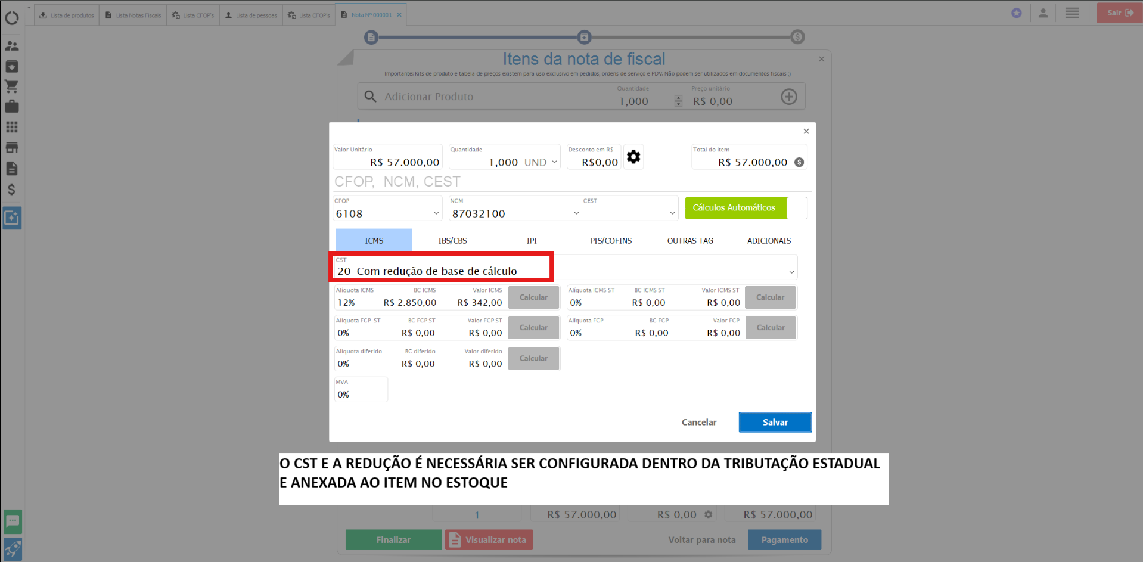Click the dollar icon in Total do item
Viewport: 1143px width, 562px height.
[799, 162]
